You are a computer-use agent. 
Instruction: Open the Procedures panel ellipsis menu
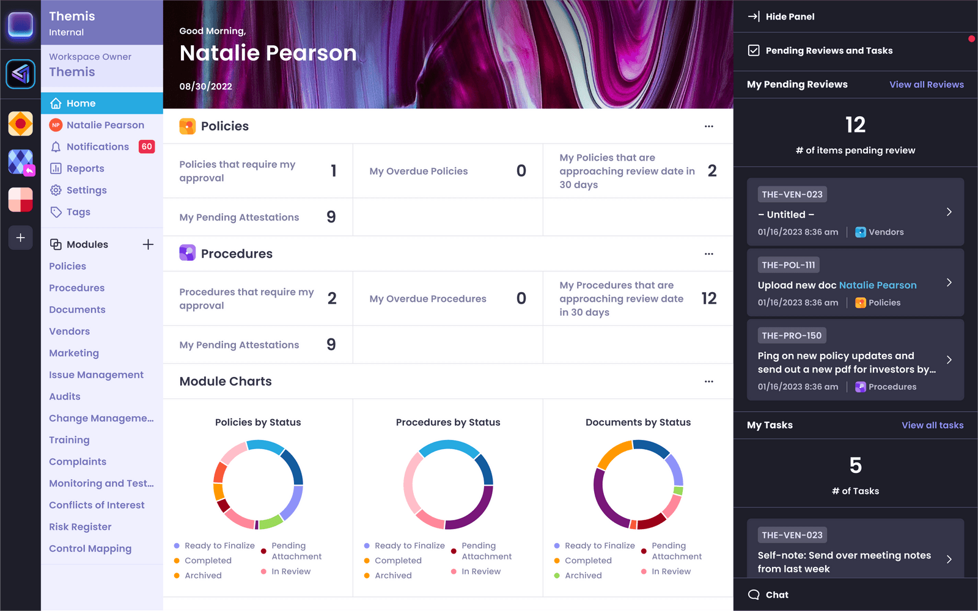point(708,254)
